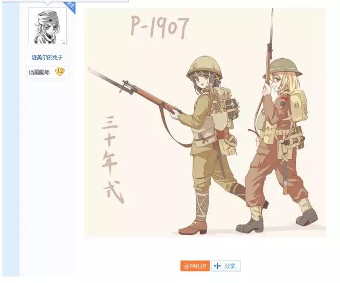Click the blonde soldier's gray front boot
The height and width of the screenshot is (283, 340).
pyautogui.click(x=250, y=225)
